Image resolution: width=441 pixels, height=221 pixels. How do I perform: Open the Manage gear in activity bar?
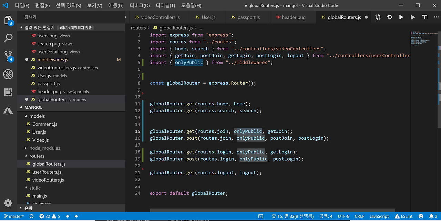8,203
